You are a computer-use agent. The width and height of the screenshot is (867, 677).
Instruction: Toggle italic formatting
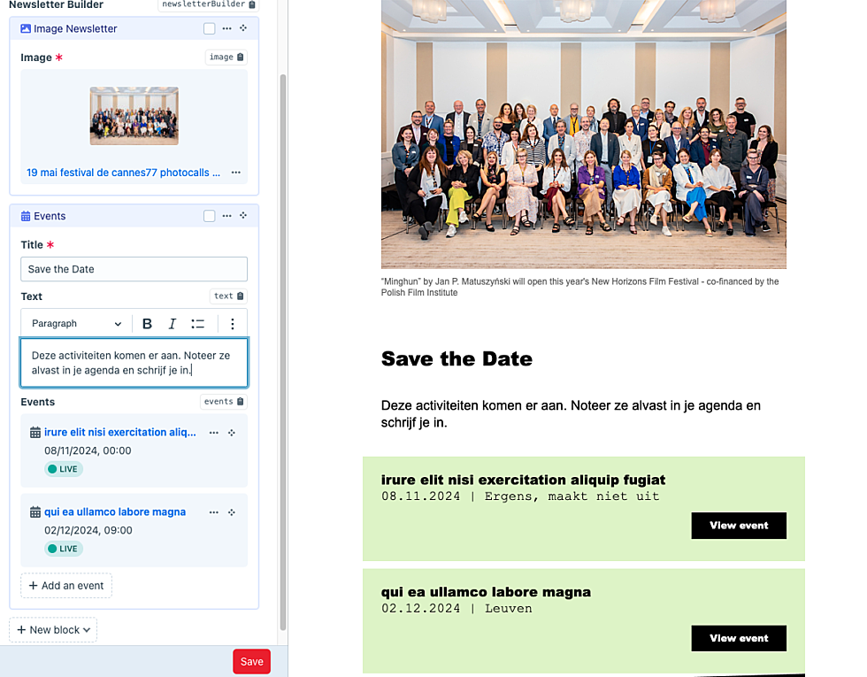tap(172, 324)
